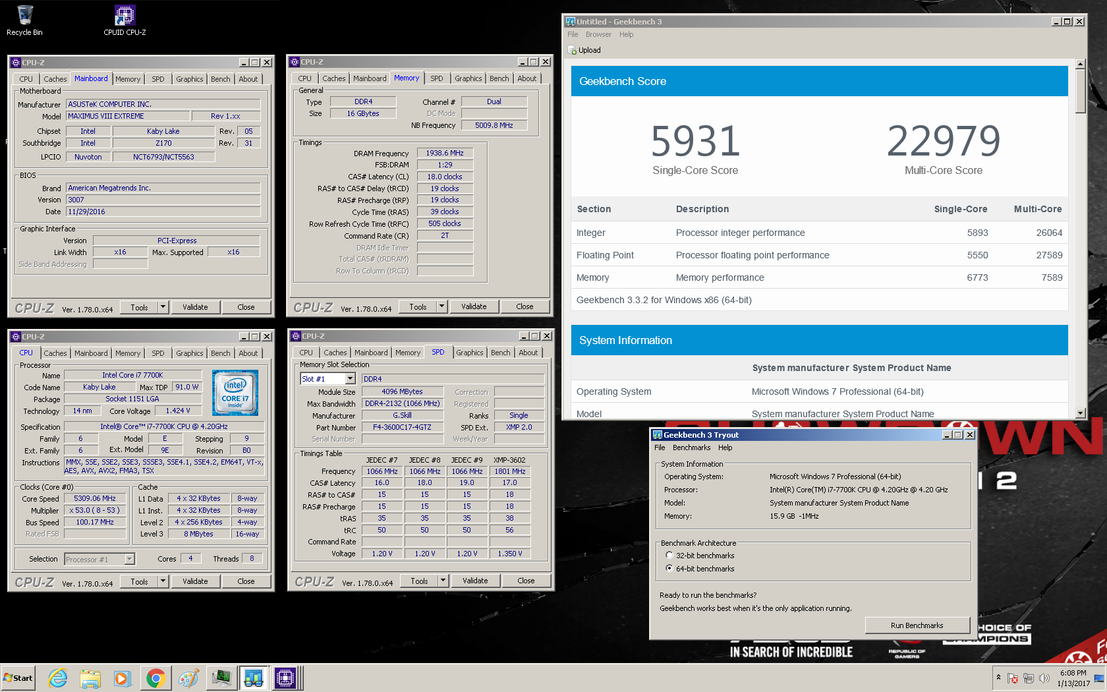Switch to Bench tab in Memory CPU-Z window
Screen dimensions: 1107x692
[x=499, y=78]
